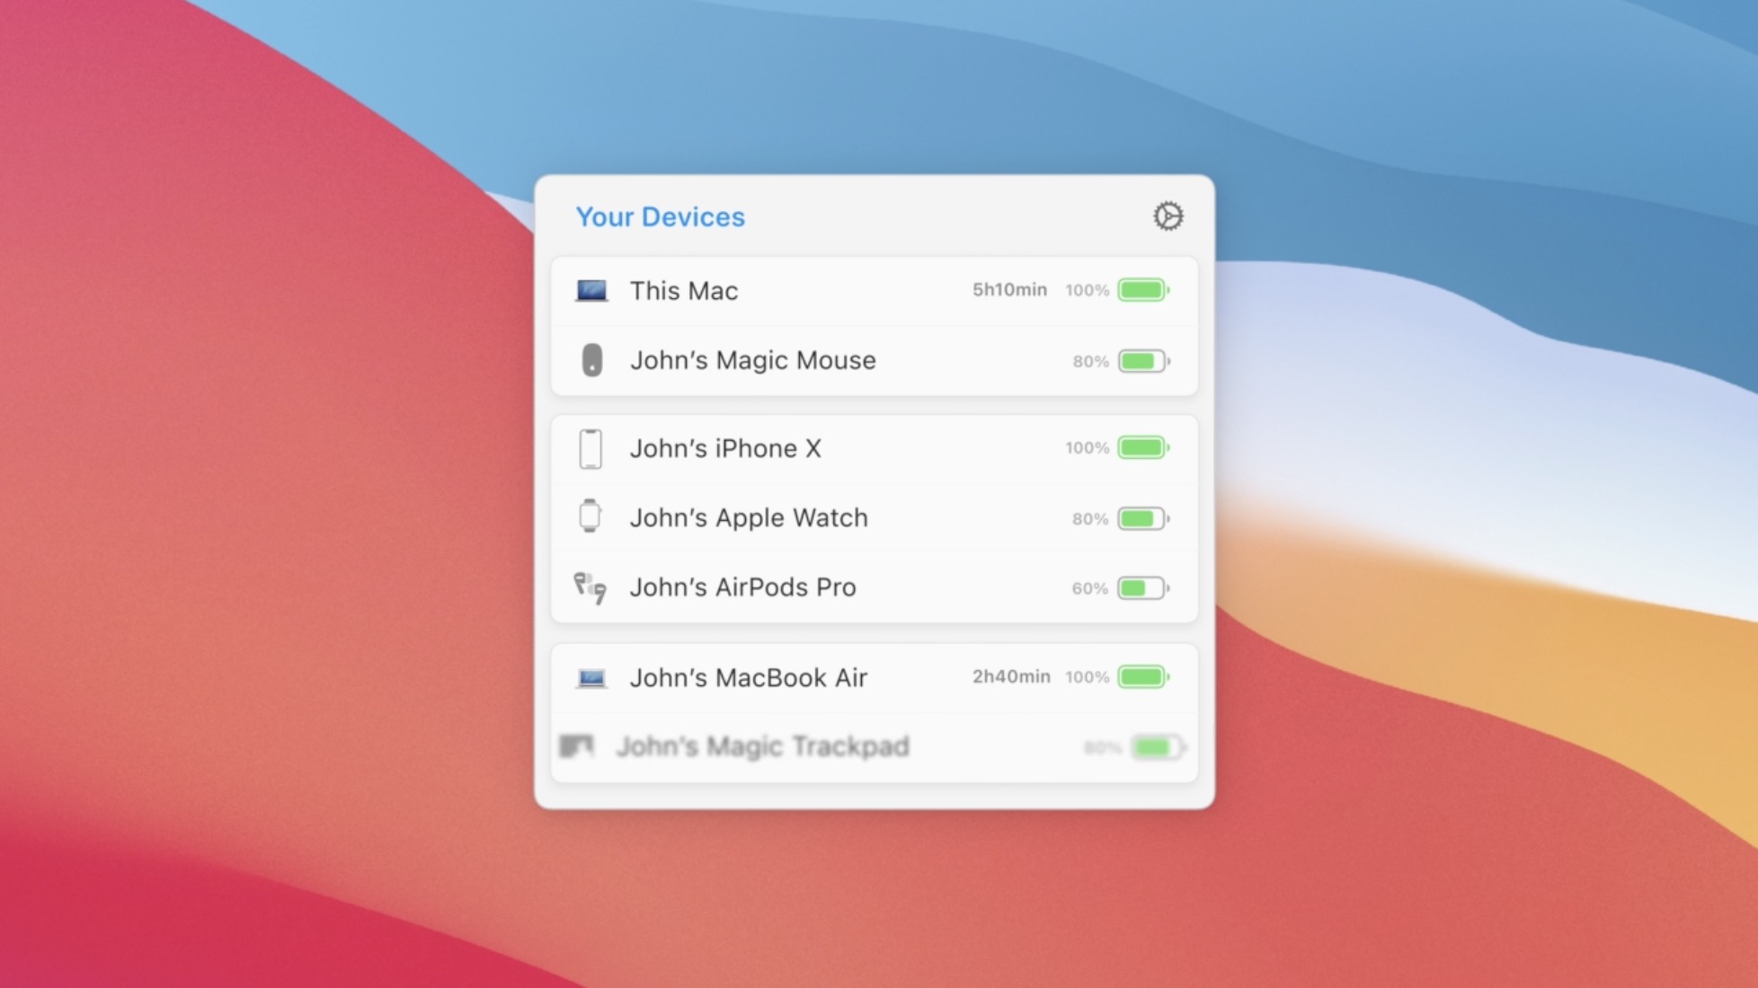Select the "John's iPhone X" name

click(725, 448)
